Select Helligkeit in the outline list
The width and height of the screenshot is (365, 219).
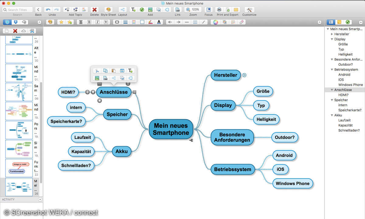click(x=346, y=54)
